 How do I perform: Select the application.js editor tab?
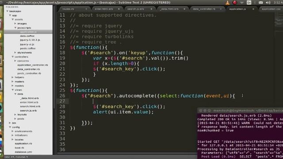coord(237,9)
